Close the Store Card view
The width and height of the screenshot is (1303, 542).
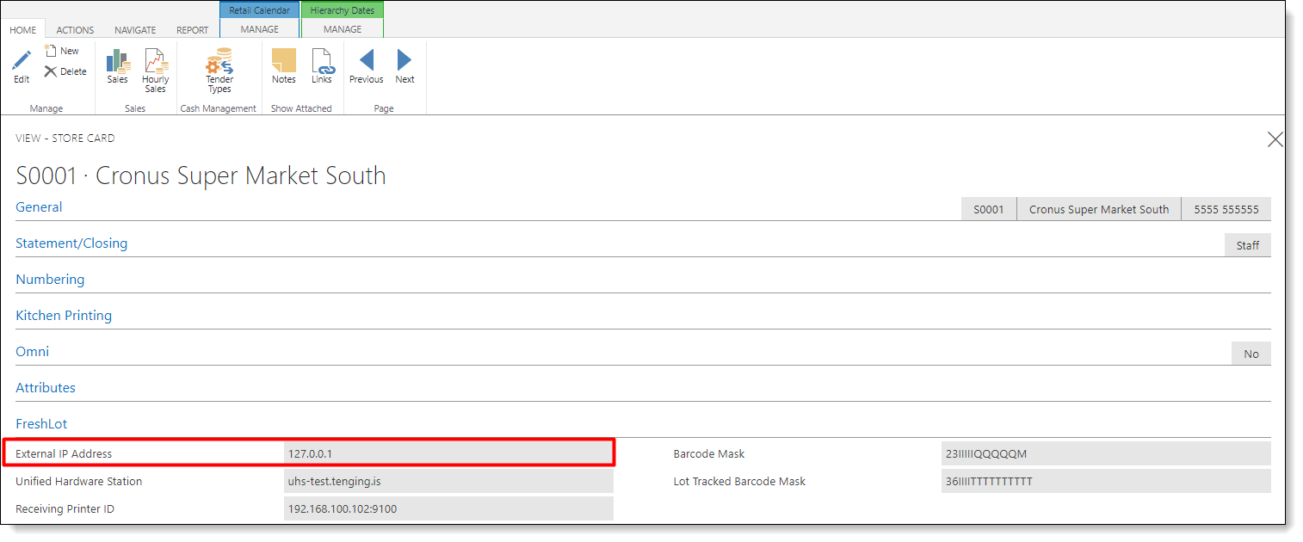1275,139
